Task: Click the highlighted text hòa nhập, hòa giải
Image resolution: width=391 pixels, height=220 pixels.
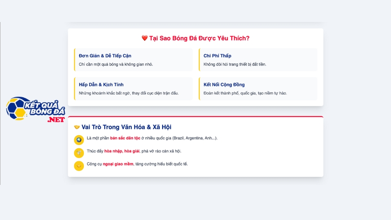Action: [x=122, y=151]
